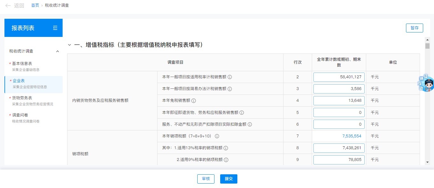
Task: Select 货物劳务表 in the sidebar
Action: tap(22, 98)
